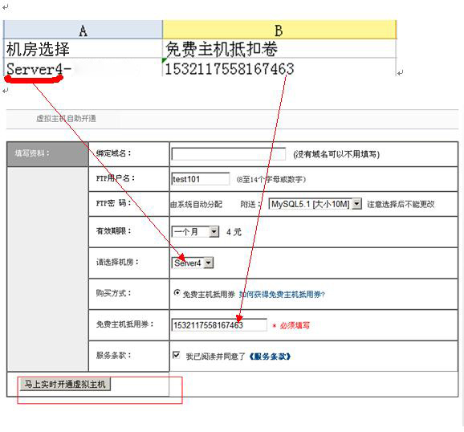Toggle the 我已阅读并同意了 checkbox
The width and height of the screenshot is (464, 432).
pyautogui.click(x=177, y=355)
